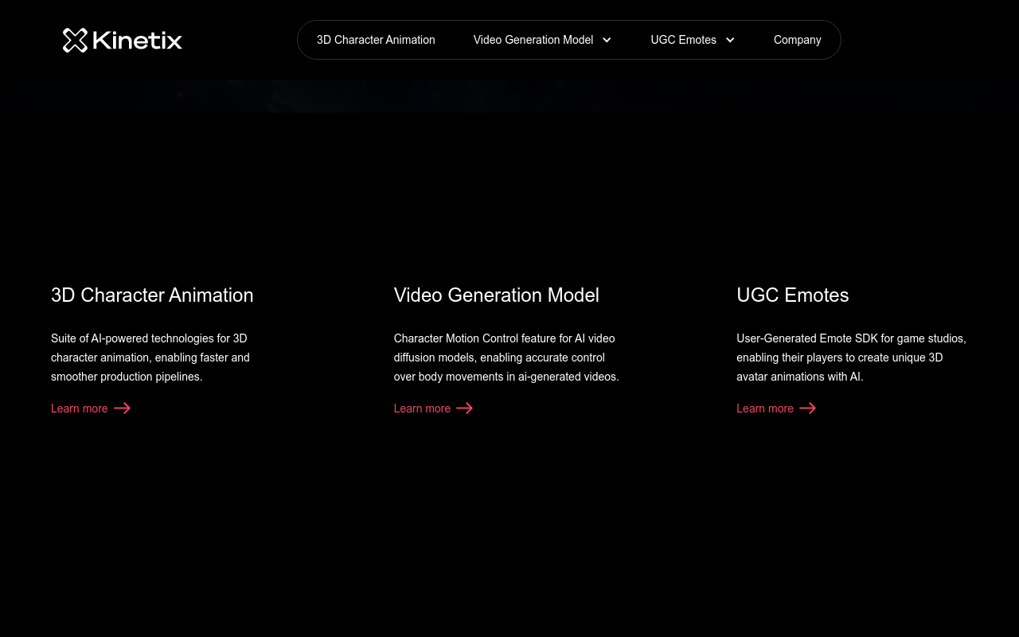Click the UGC Emotes section heading
Screen dimensions: 1019x637
pyautogui.click(x=792, y=295)
